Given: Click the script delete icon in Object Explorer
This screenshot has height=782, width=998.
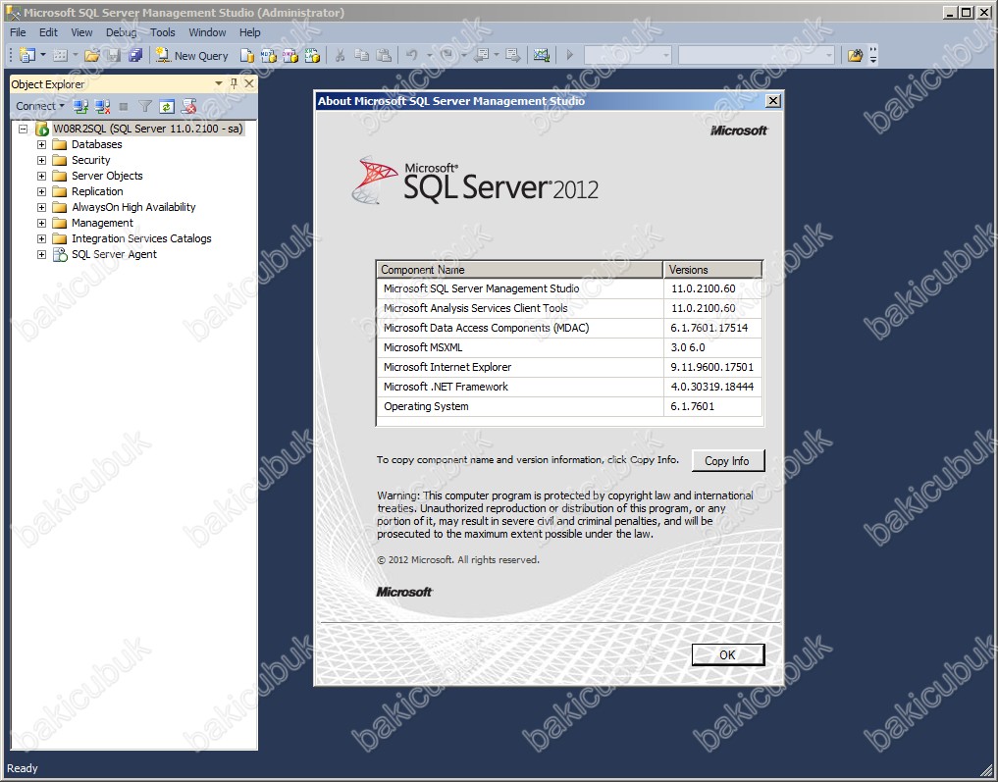Looking at the screenshot, I should [x=188, y=106].
